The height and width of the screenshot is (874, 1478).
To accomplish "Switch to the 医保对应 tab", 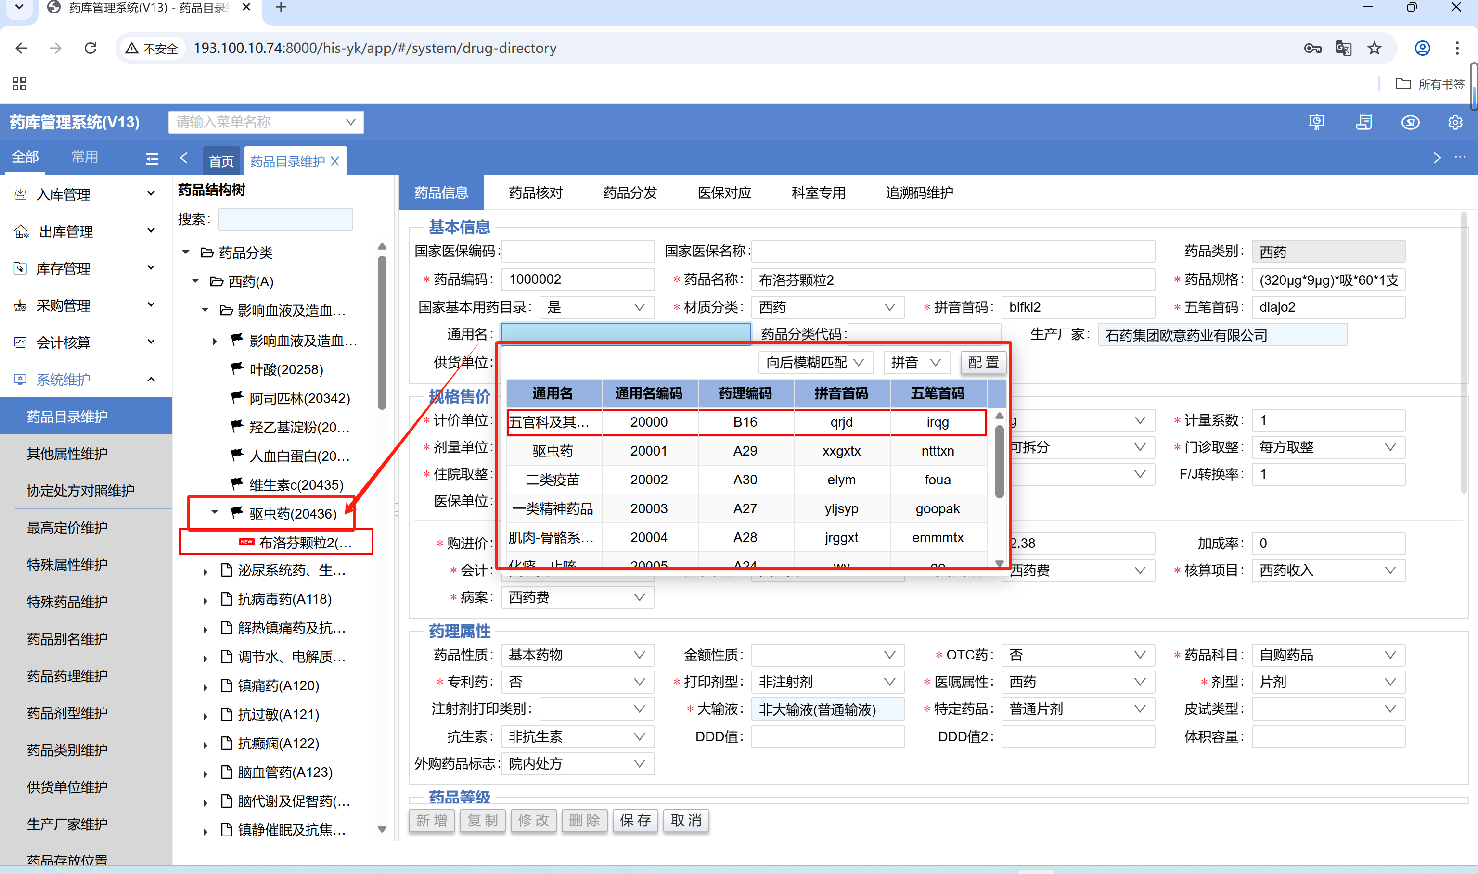I will [x=724, y=192].
